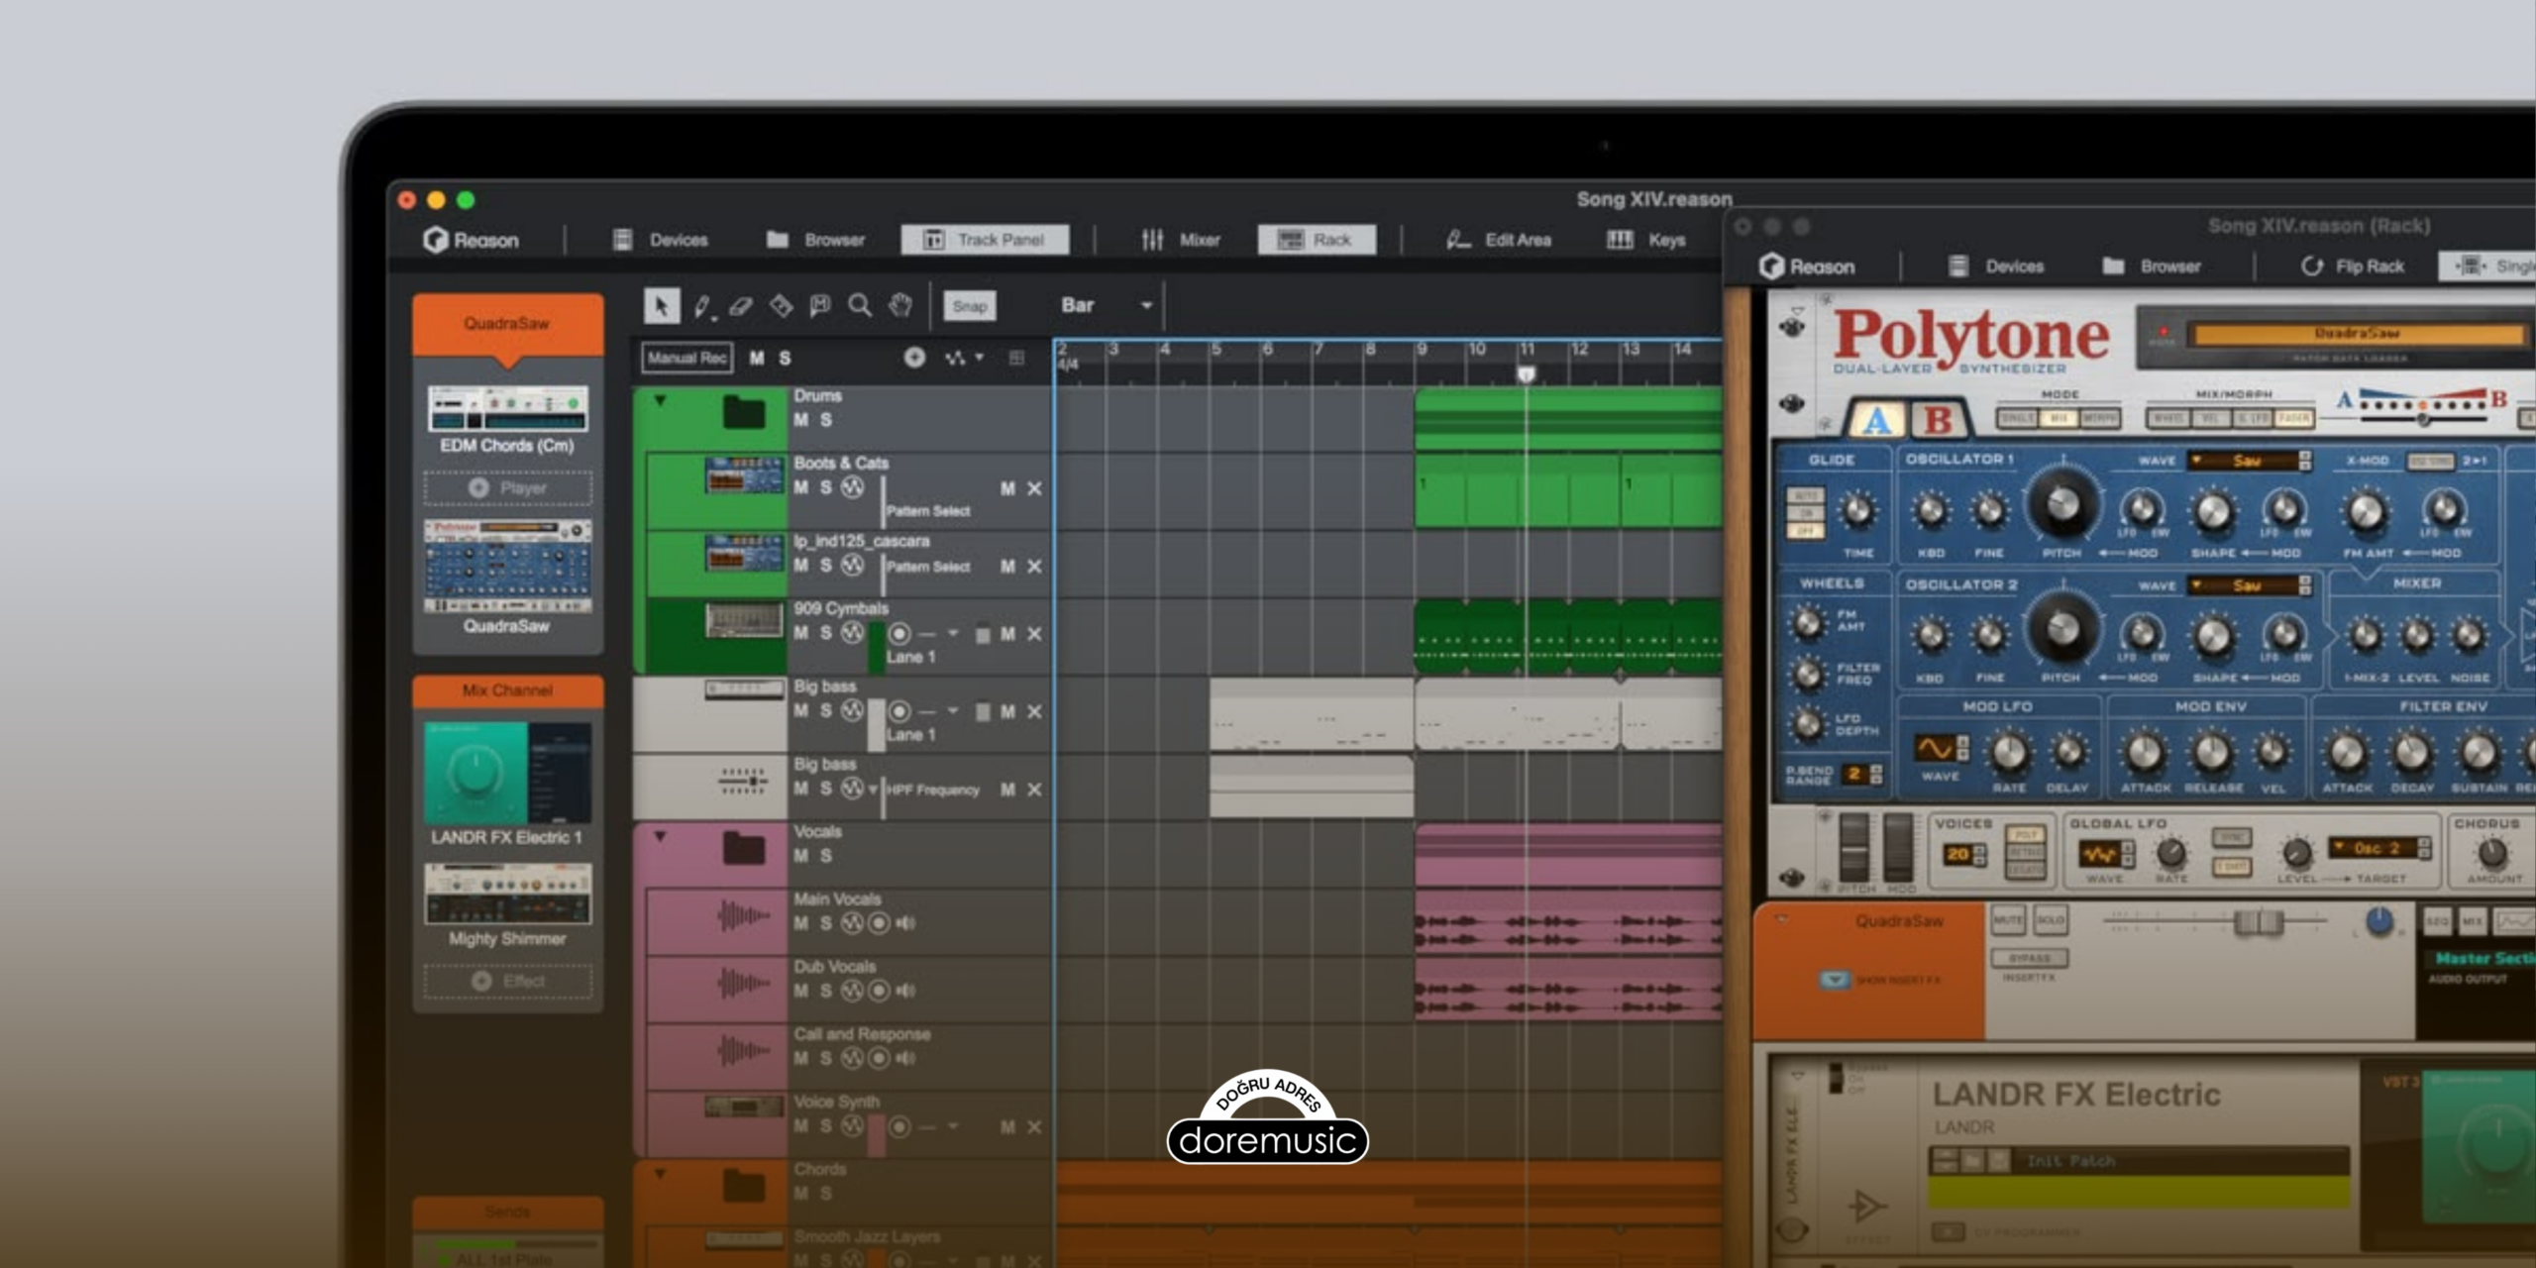Select the Mute tool
The image size is (2536, 1268).
820,306
